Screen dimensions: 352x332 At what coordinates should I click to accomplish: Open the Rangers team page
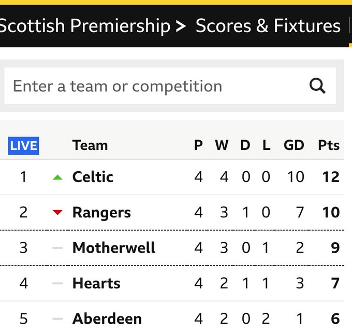coord(101,213)
